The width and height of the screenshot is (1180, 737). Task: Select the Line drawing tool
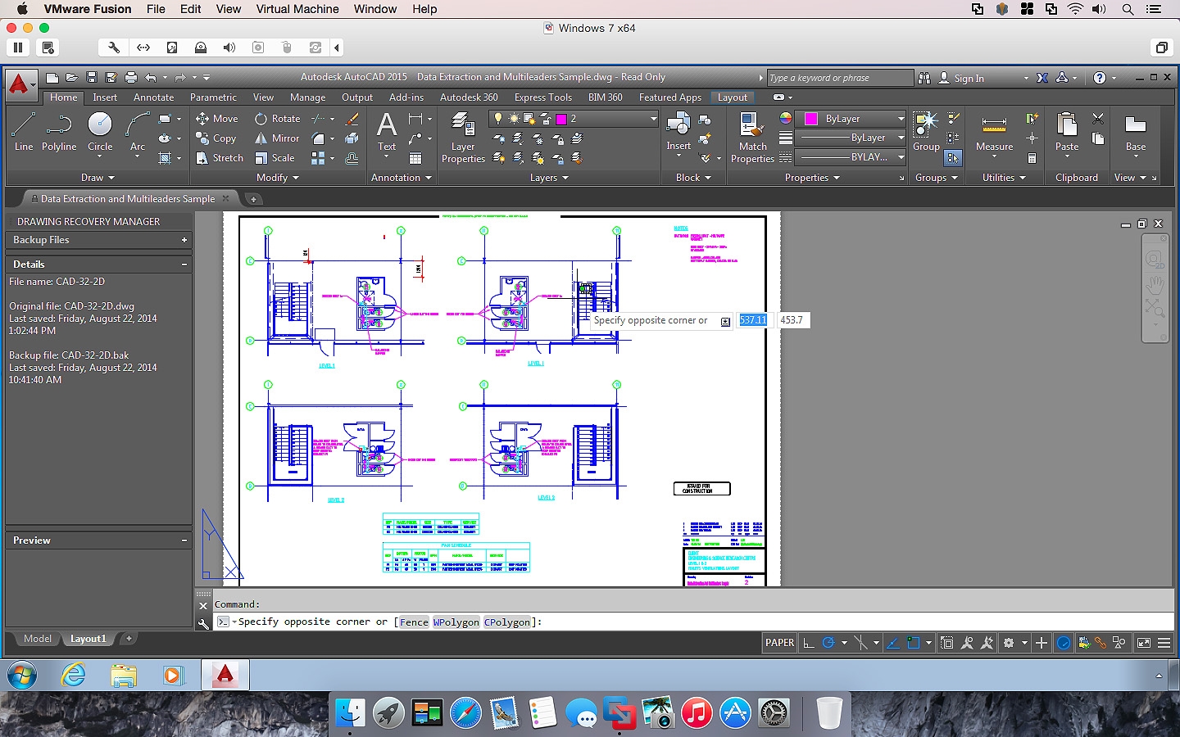pos(23,132)
